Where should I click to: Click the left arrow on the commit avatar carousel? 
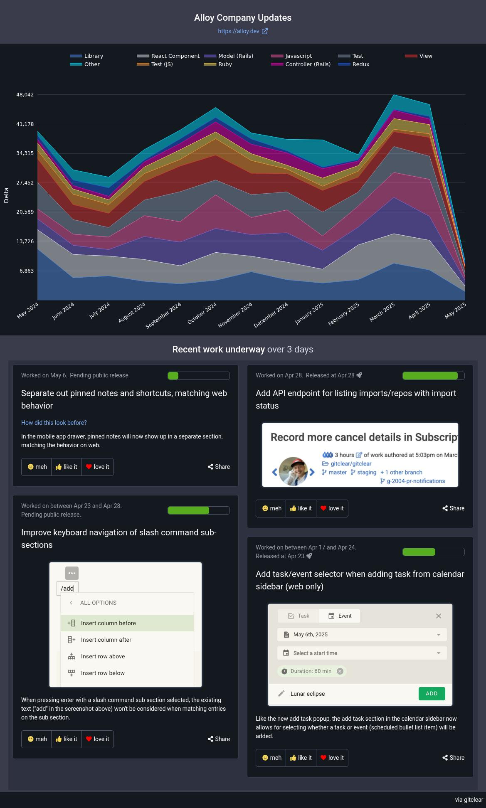pos(274,472)
